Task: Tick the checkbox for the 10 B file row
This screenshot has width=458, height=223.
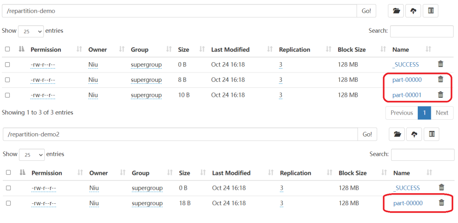Action: 7,95
